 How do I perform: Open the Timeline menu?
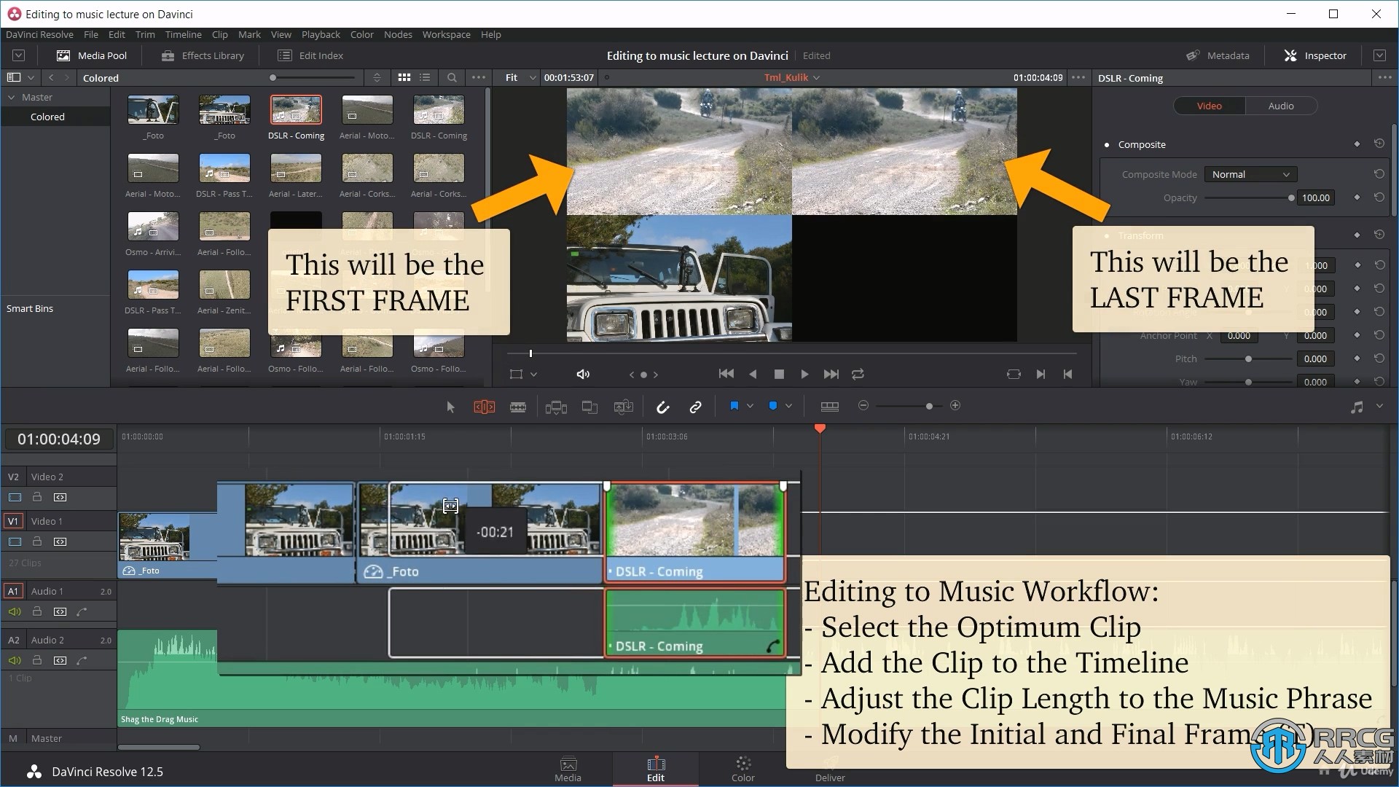[183, 34]
